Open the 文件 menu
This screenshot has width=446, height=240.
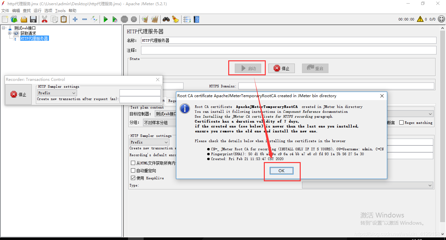[x=5, y=11]
